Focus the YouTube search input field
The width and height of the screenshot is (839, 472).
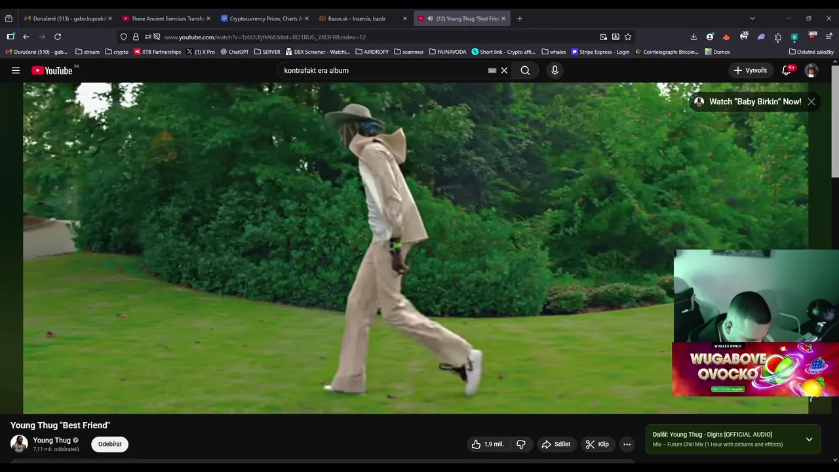click(383, 70)
